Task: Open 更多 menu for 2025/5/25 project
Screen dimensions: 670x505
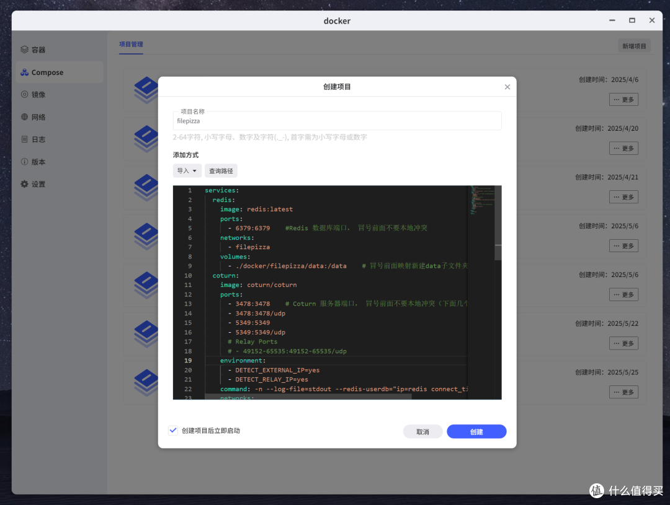Action: [623, 392]
